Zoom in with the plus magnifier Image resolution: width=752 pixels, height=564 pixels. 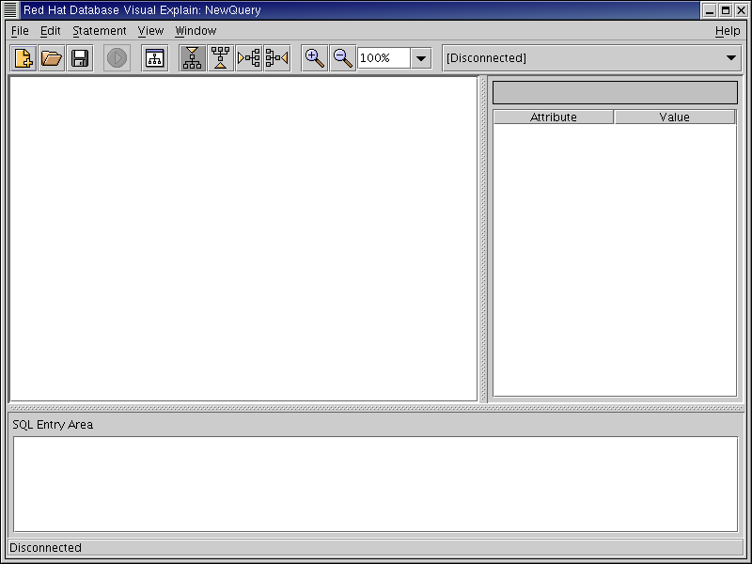[x=315, y=58]
